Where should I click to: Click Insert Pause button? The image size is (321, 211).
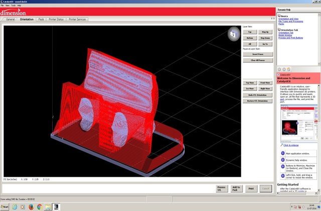point(258,54)
